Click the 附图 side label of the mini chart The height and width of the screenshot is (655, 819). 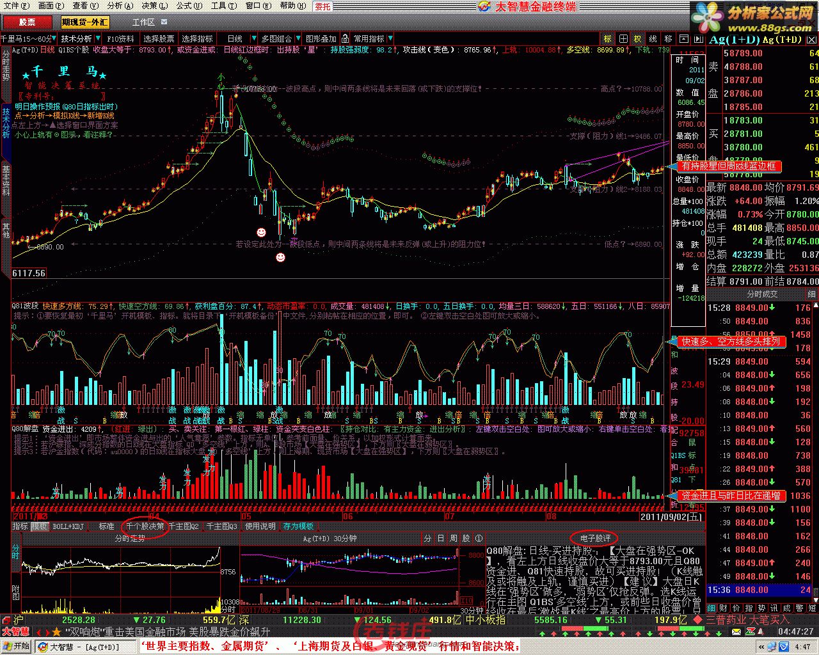pyautogui.click(x=15, y=592)
